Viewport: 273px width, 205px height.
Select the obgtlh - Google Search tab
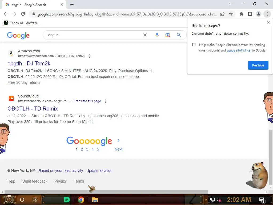coord(34,5)
